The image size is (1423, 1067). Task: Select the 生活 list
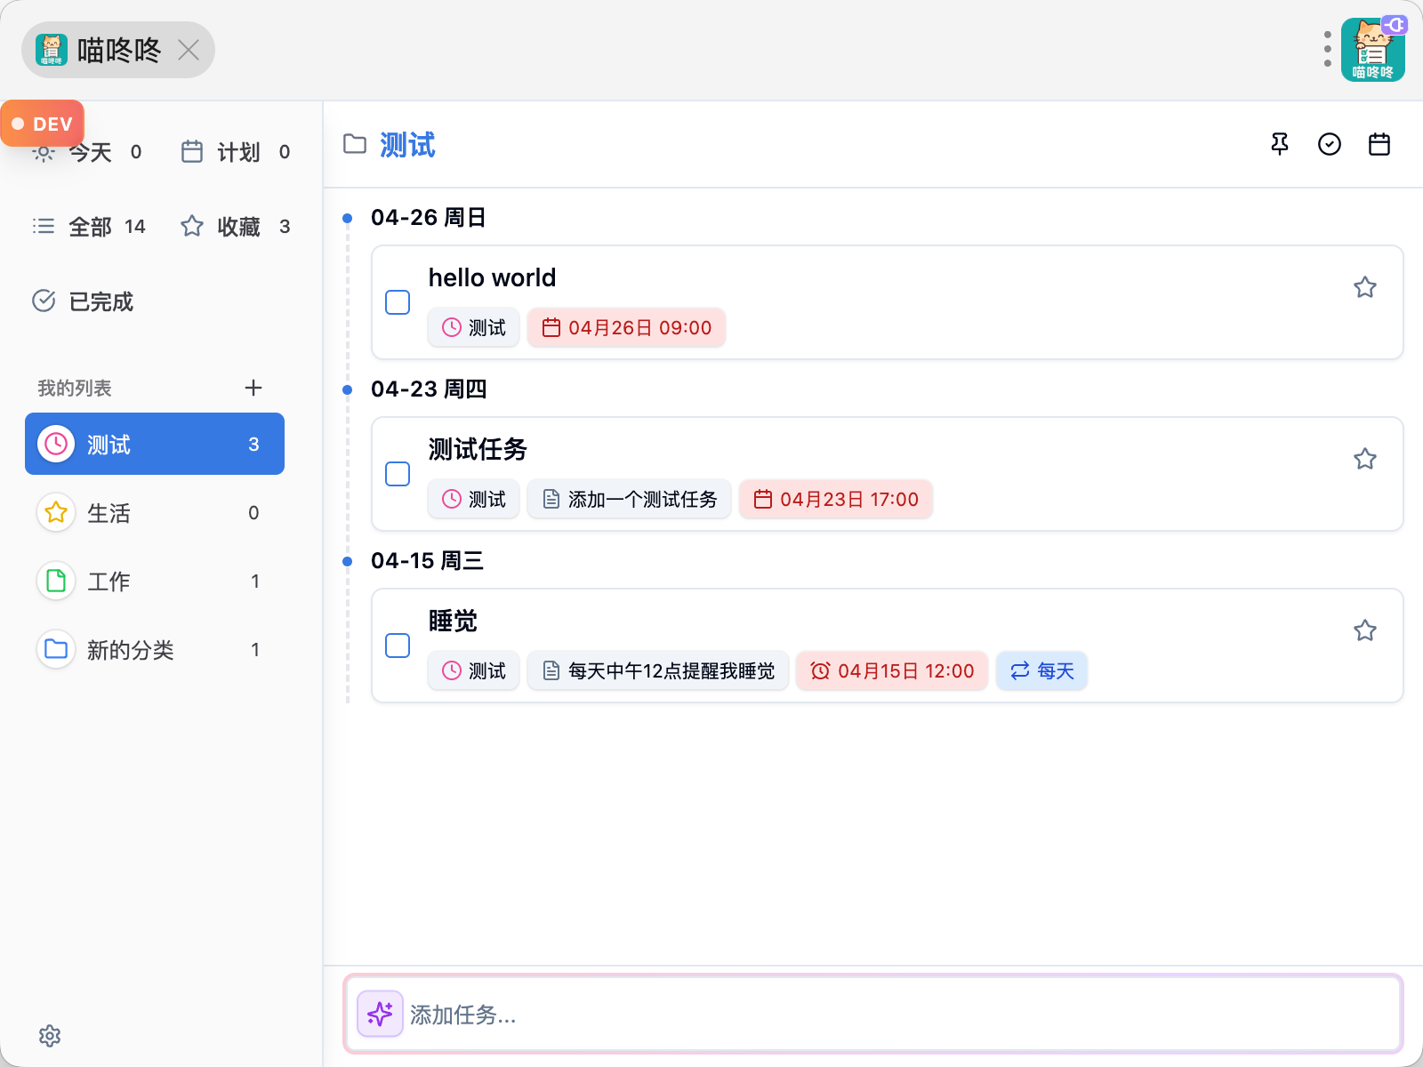click(x=155, y=512)
